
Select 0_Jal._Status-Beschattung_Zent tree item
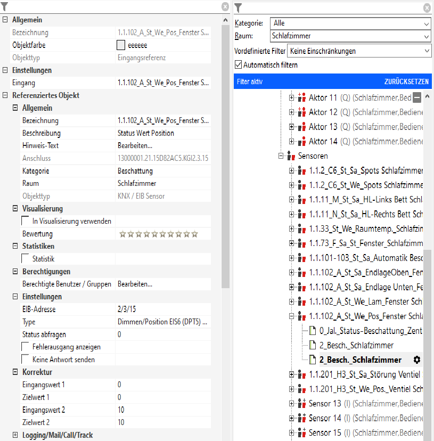[371, 331]
